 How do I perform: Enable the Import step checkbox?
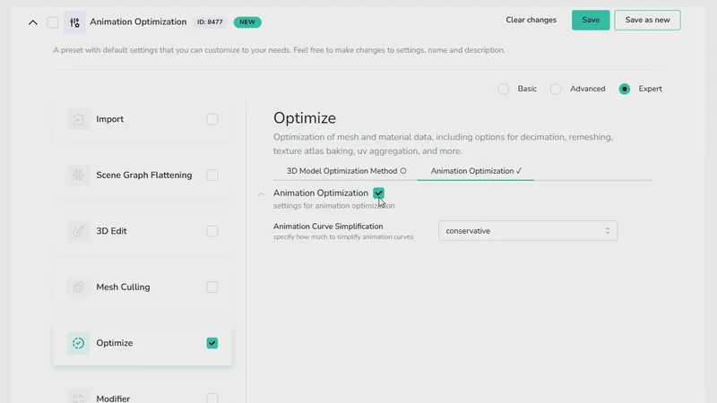coord(212,119)
